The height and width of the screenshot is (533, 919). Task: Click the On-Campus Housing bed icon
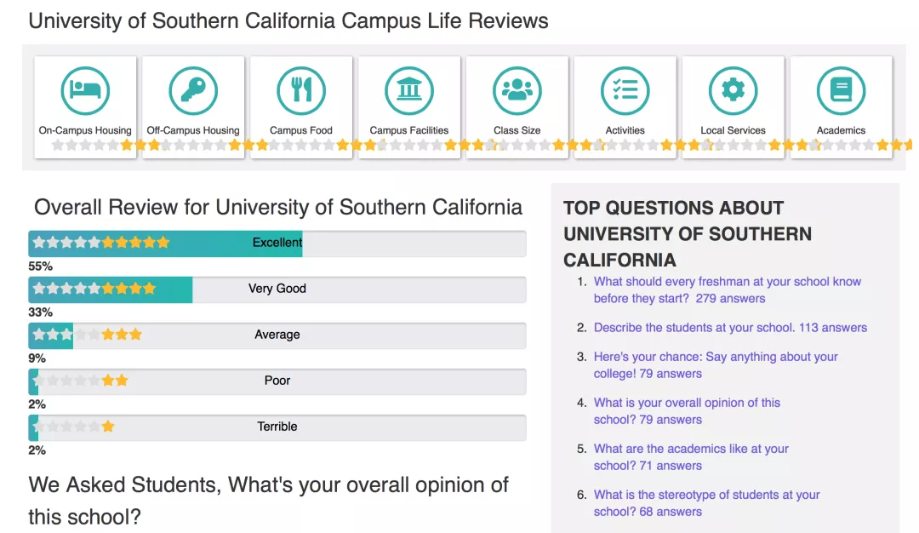[85, 89]
